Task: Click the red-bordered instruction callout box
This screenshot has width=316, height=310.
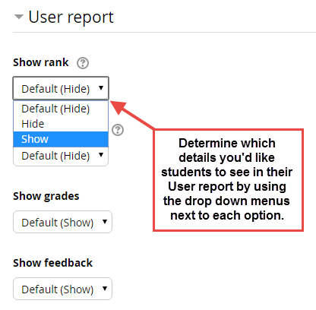Action: [228, 180]
